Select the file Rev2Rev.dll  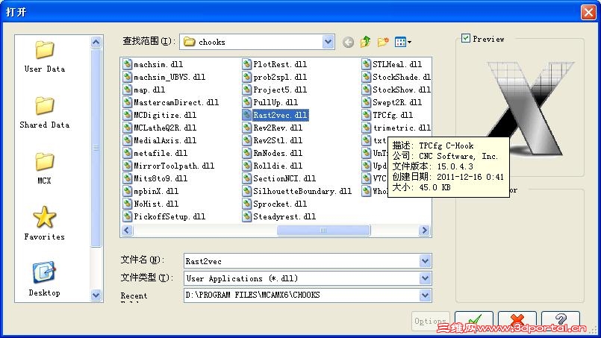click(x=273, y=128)
